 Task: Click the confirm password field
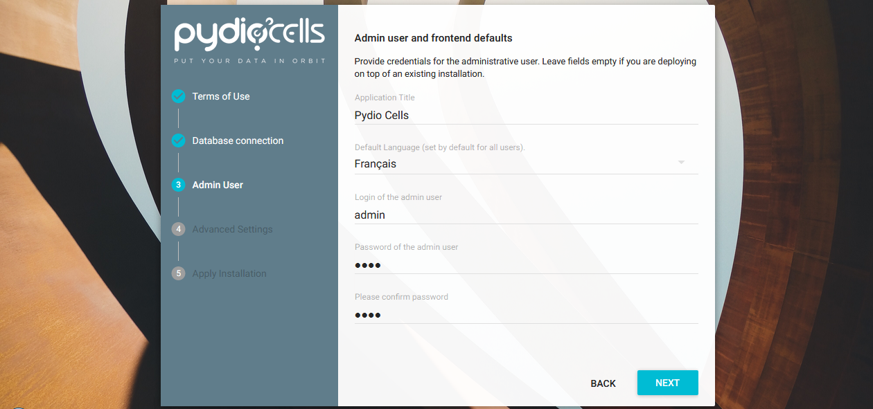pyautogui.click(x=525, y=315)
